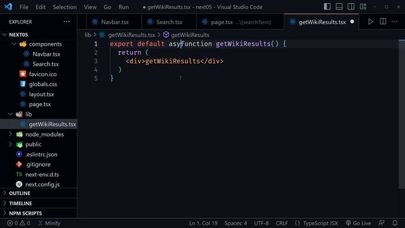Open Explorer views and more actions ellipsis
Screen dimensions: 405x228
pyautogui.click(x=66, y=22)
